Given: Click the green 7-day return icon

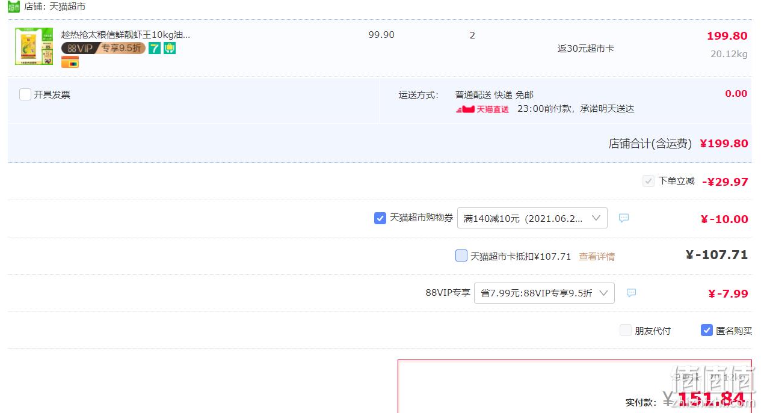Looking at the screenshot, I should [x=155, y=48].
